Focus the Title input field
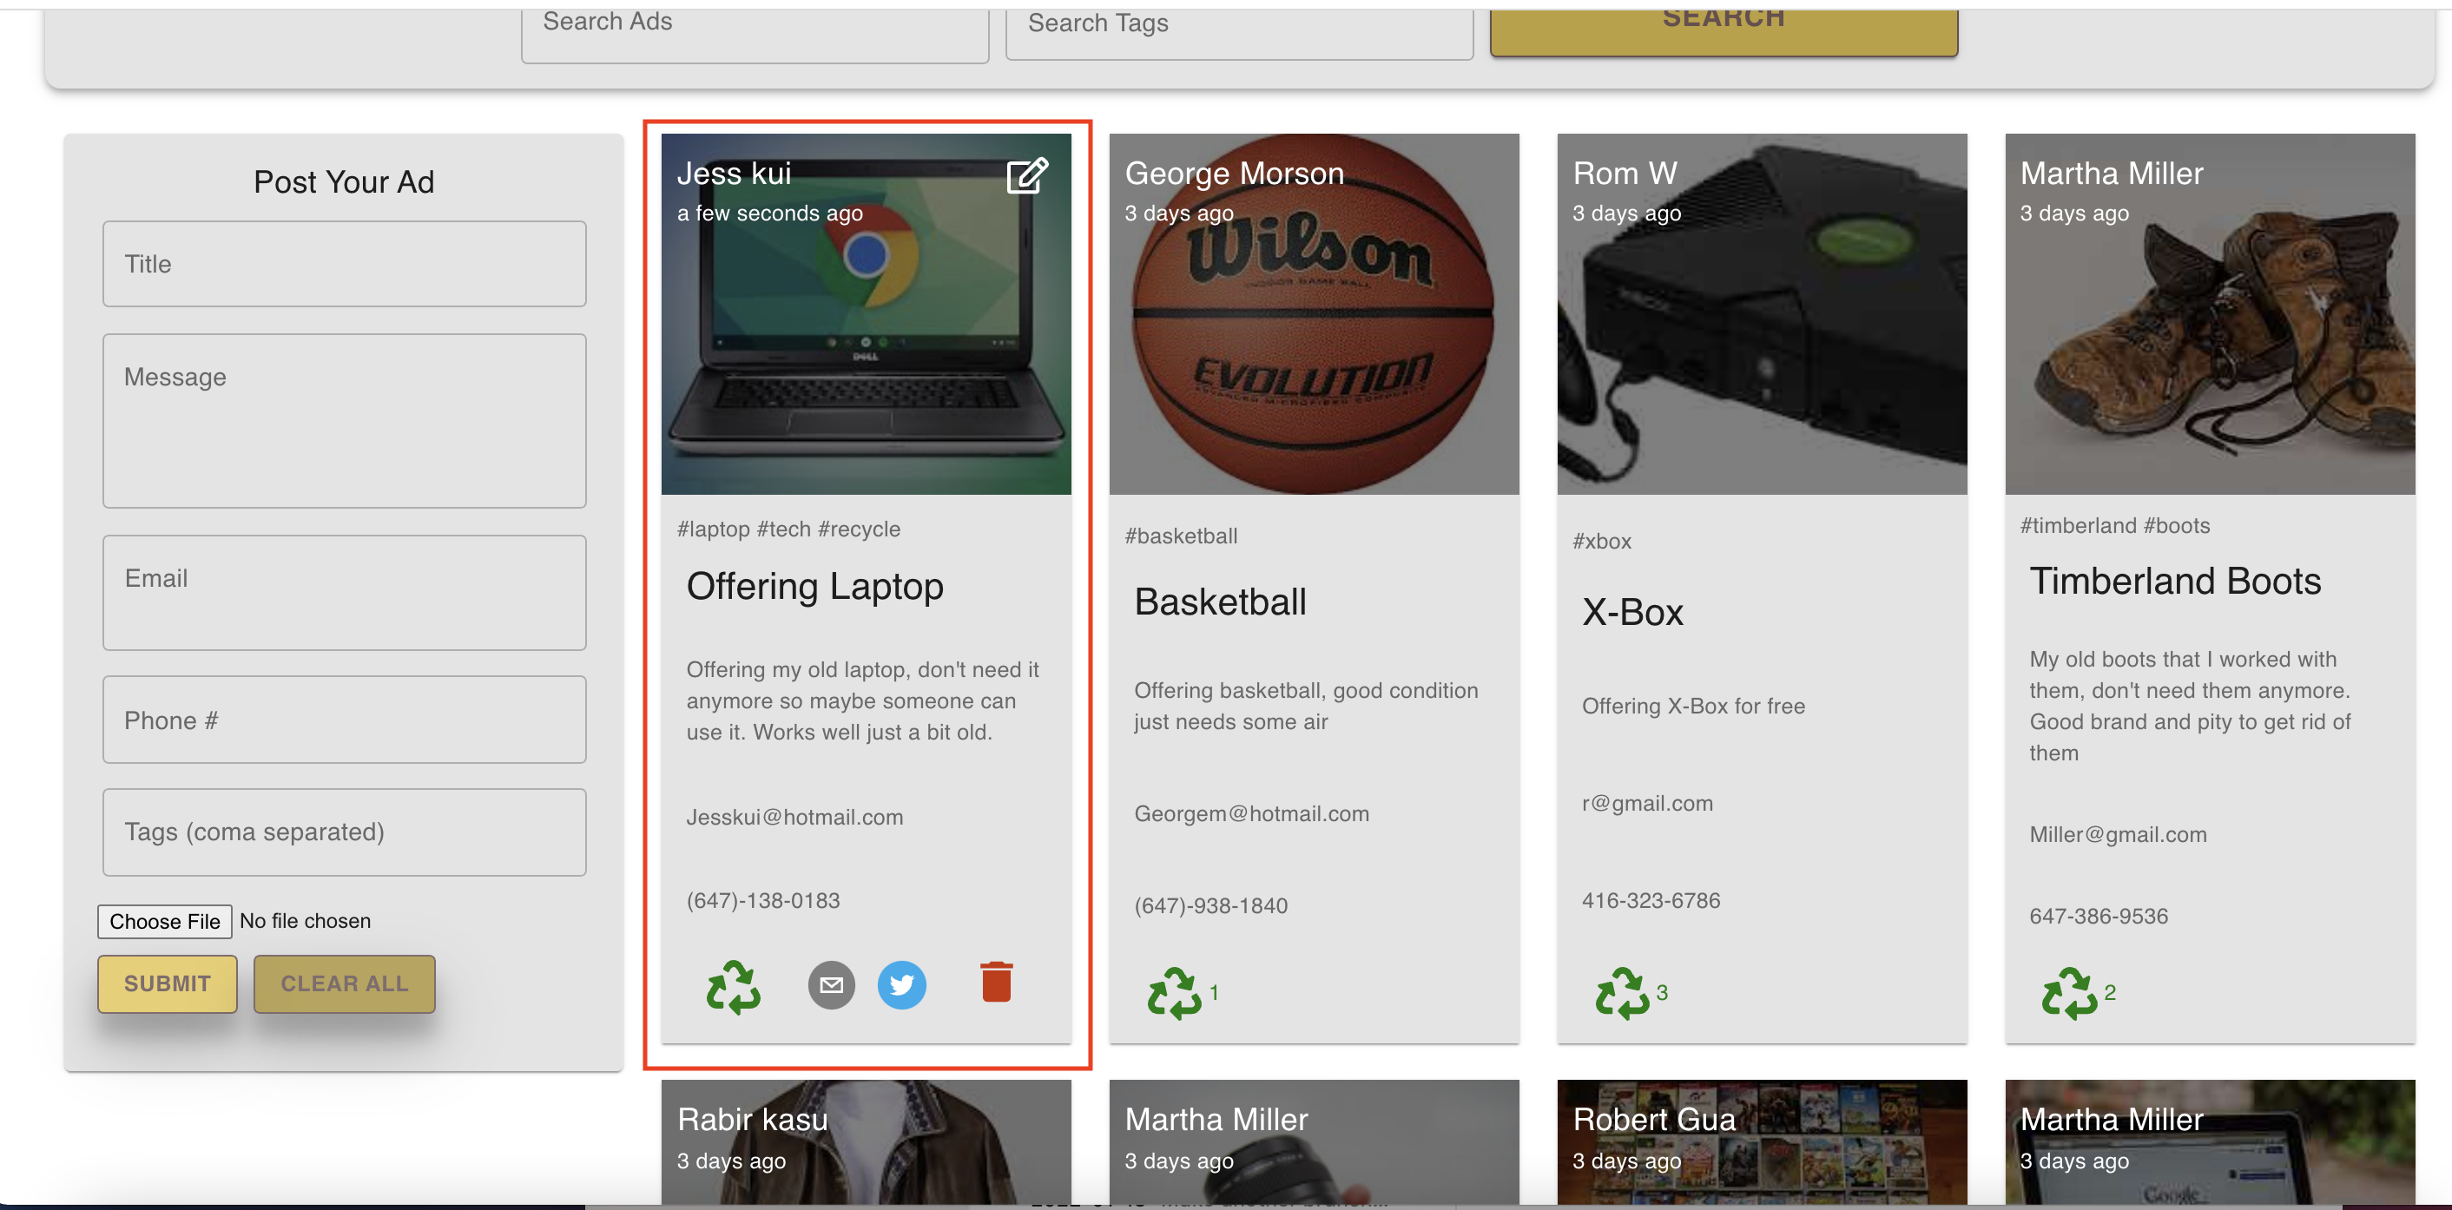 pos(344,264)
